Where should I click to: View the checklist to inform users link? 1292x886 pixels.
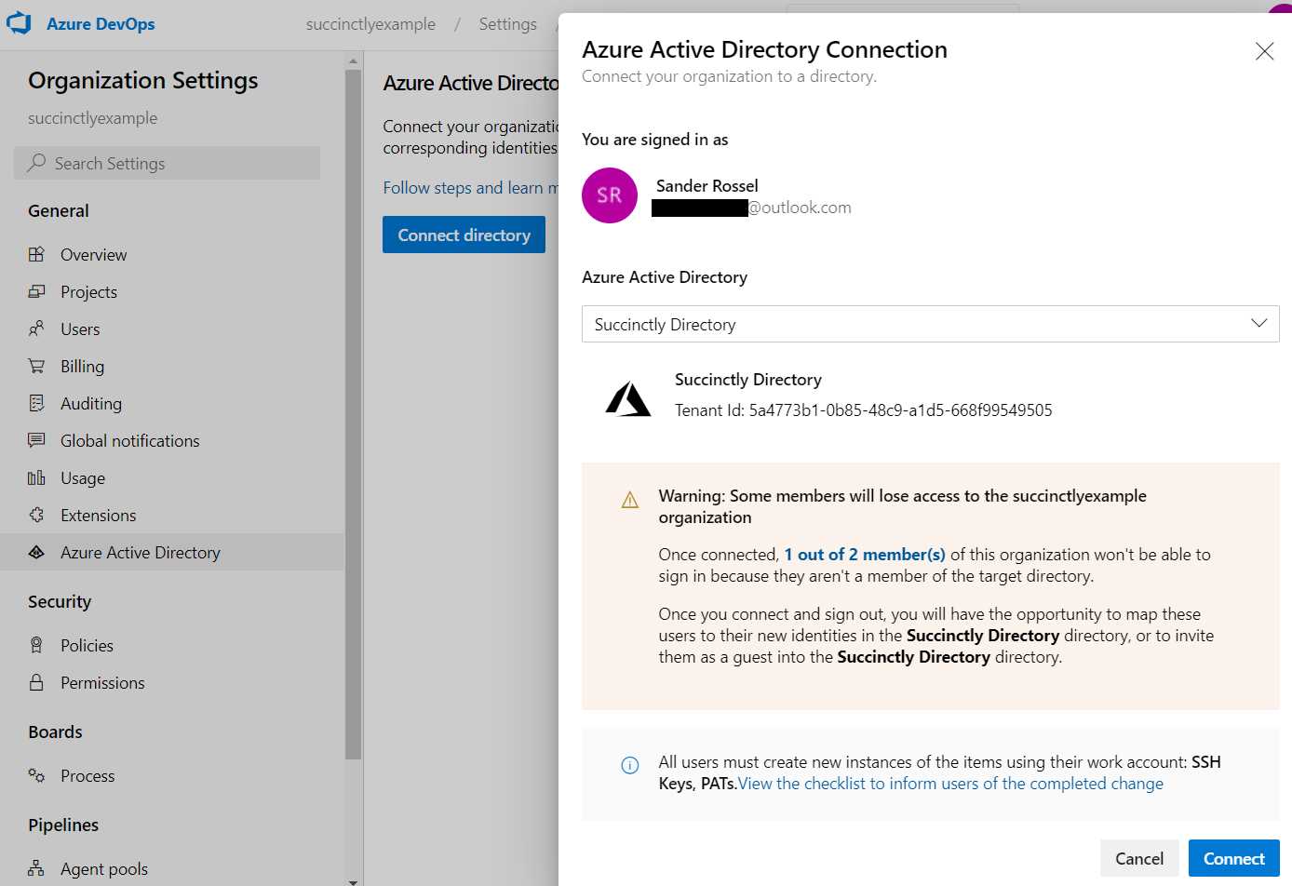949,783
